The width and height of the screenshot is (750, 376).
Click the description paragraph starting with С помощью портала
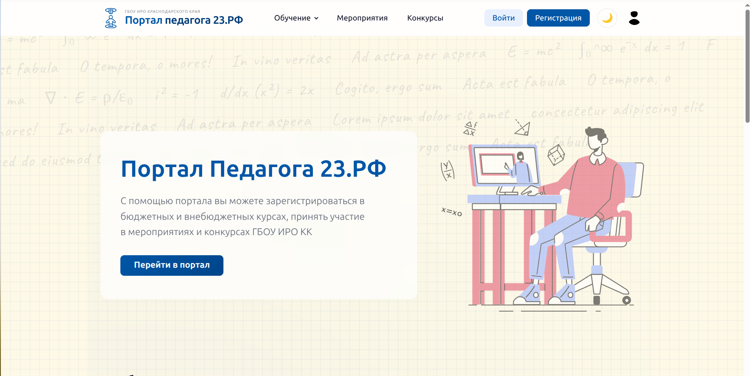(x=243, y=217)
